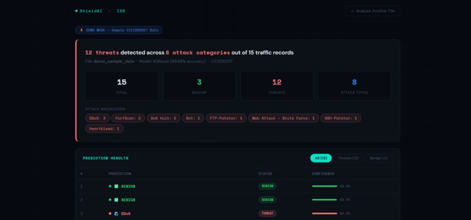Click the '8 attack categories' headline text
471x220 pixels.
198,53
